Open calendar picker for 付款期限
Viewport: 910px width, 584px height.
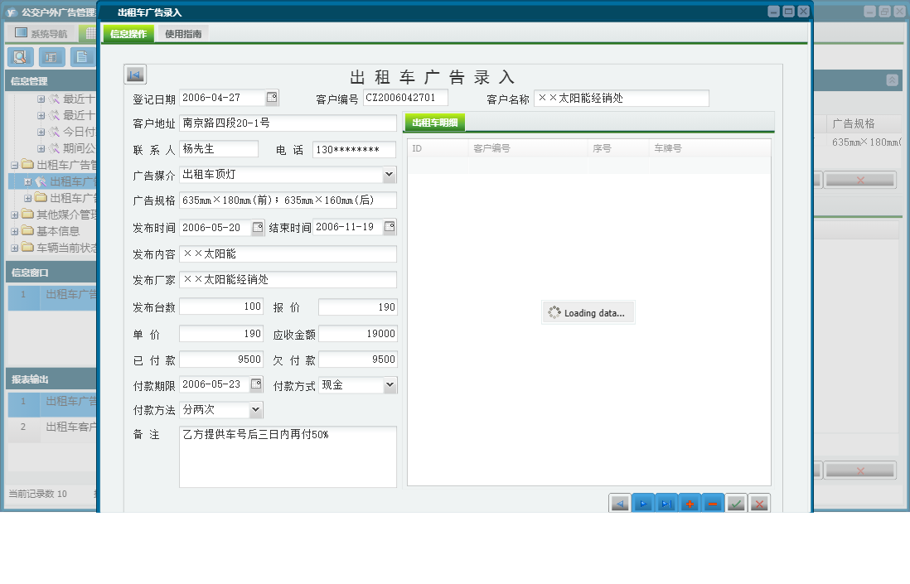[x=256, y=384]
